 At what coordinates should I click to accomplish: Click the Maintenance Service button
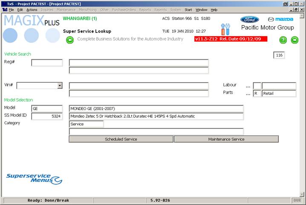[x=226, y=139]
